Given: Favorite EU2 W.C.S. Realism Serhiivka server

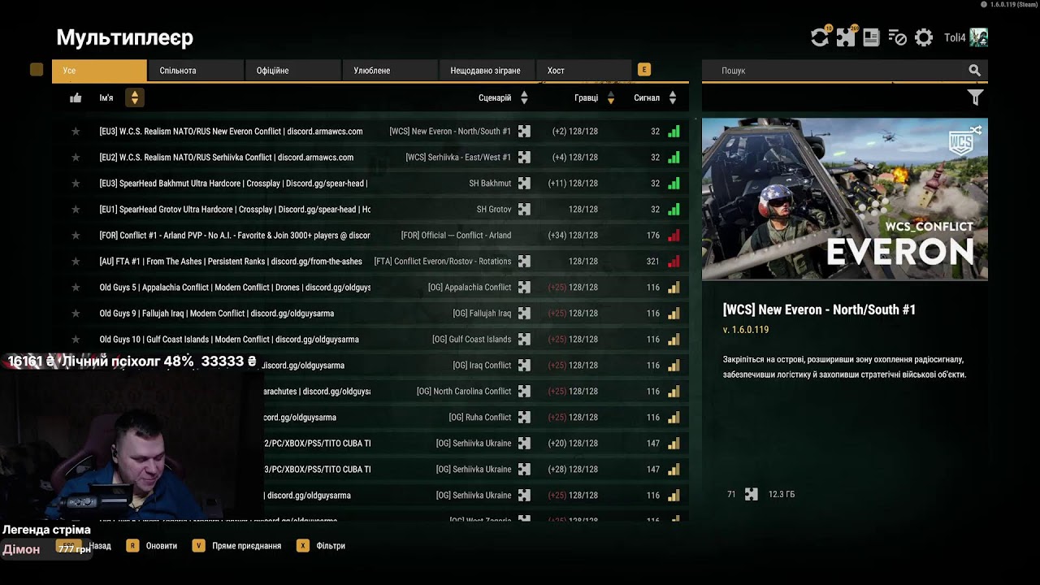Looking at the screenshot, I should click(x=76, y=158).
